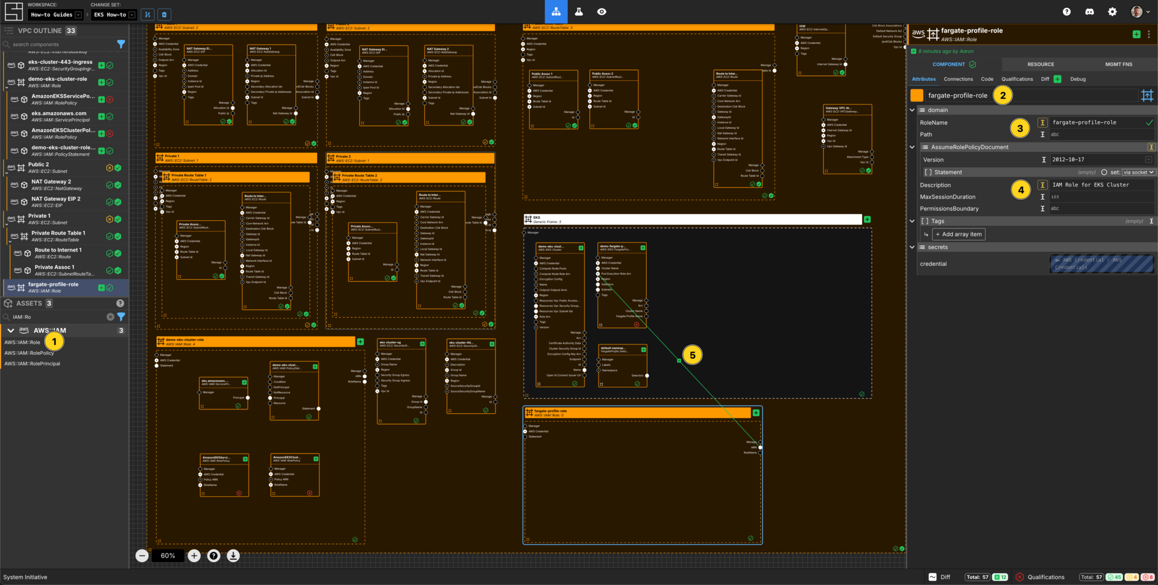Collapse the domain section
This screenshot has width=1158, height=585.
pos(912,110)
